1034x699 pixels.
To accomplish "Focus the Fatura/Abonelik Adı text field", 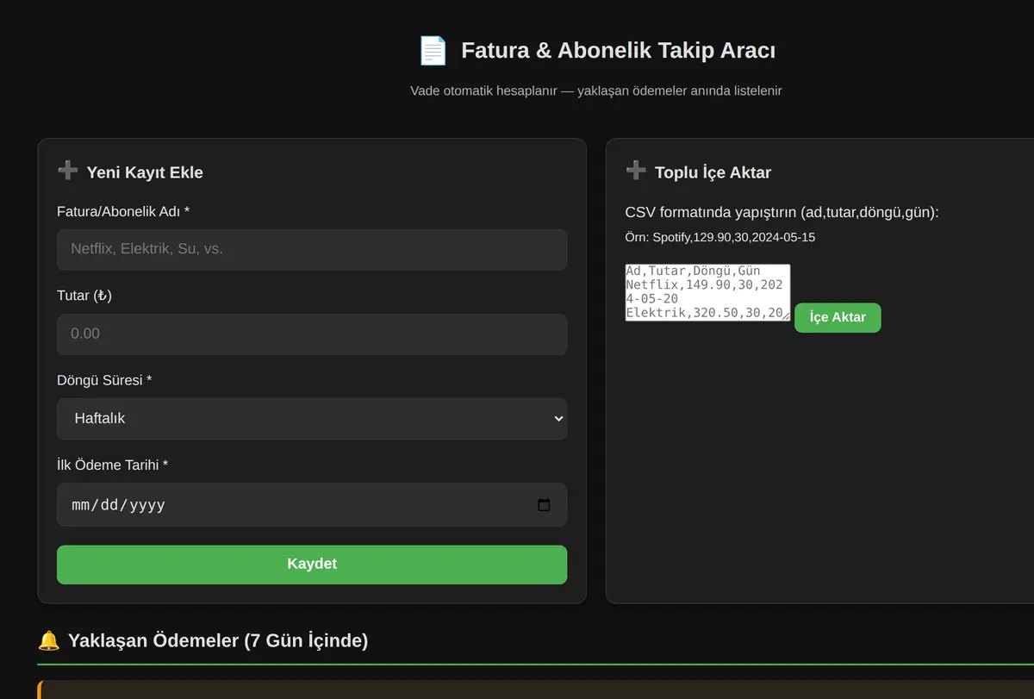I will (x=312, y=249).
